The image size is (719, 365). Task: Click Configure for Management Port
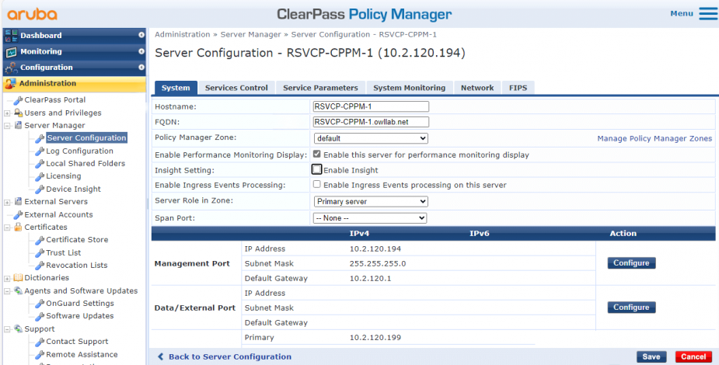pos(631,262)
